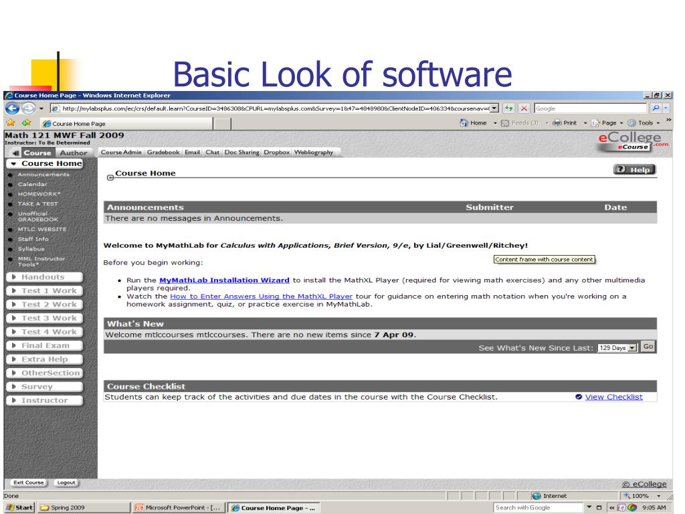Switch to the Author tab
685x514 pixels.
pos(74,153)
